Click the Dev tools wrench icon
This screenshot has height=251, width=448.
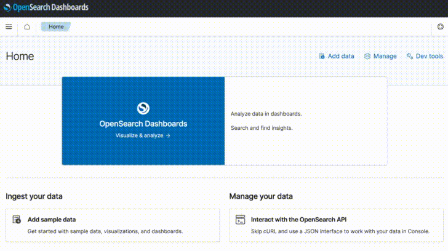pyautogui.click(x=410, y=56)
